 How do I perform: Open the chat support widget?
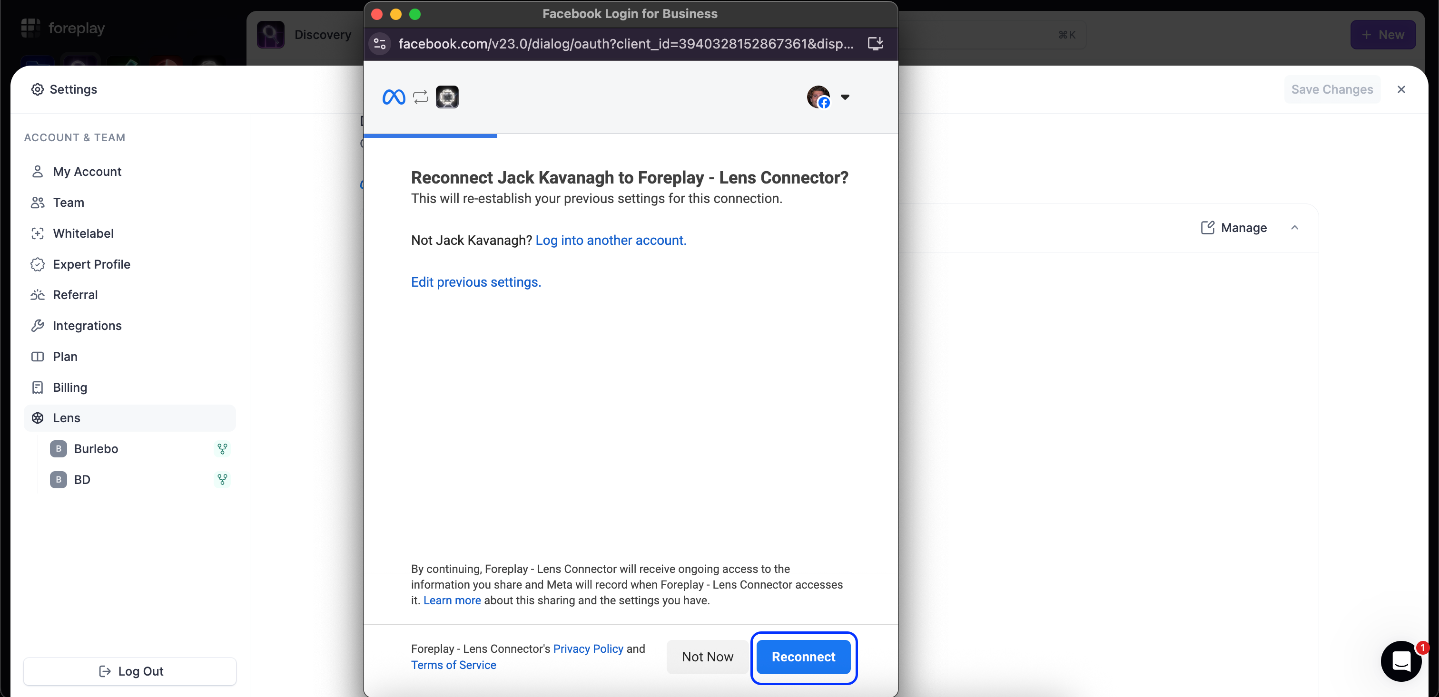click(1401, 661)
